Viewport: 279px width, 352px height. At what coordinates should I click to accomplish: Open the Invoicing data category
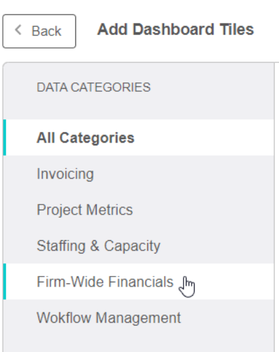click(139, 173)
